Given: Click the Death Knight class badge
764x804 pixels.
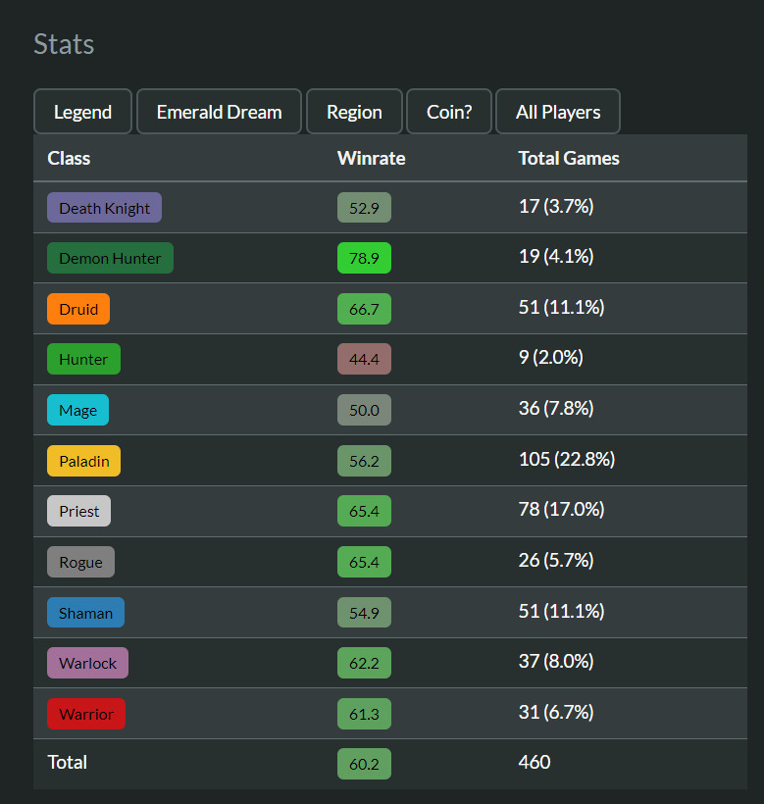Looking at the screenshot, I should (104, 208).
